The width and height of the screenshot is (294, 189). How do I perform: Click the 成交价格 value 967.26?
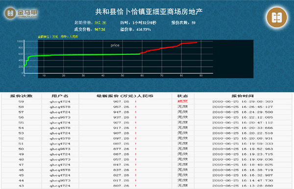[100, 29]
